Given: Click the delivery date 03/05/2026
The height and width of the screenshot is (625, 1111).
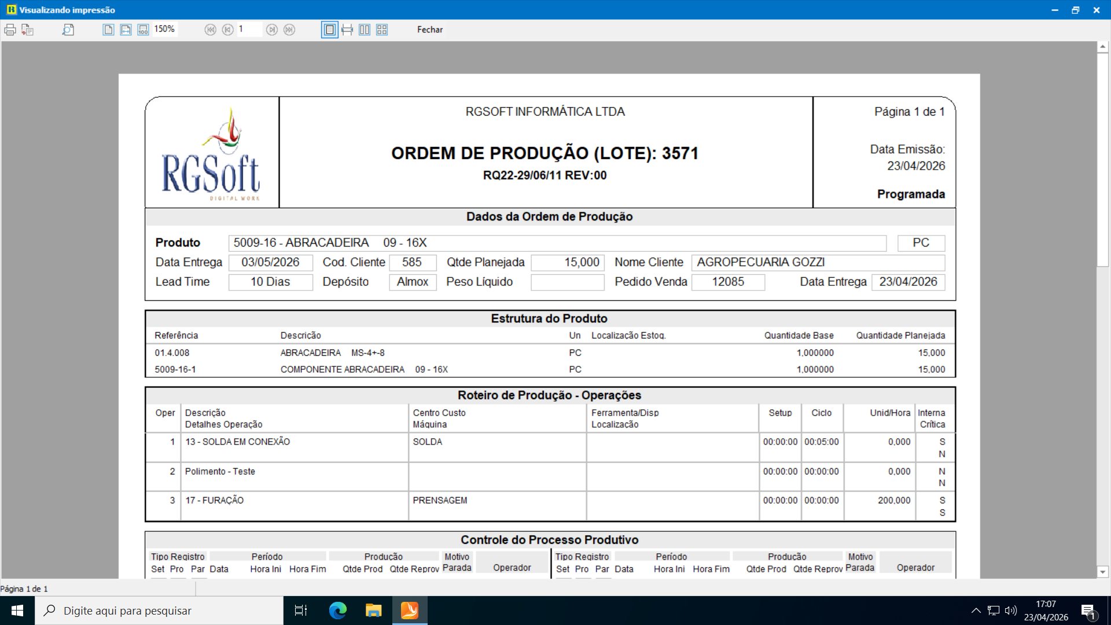Looking at the screenshot, I should 270,263.
